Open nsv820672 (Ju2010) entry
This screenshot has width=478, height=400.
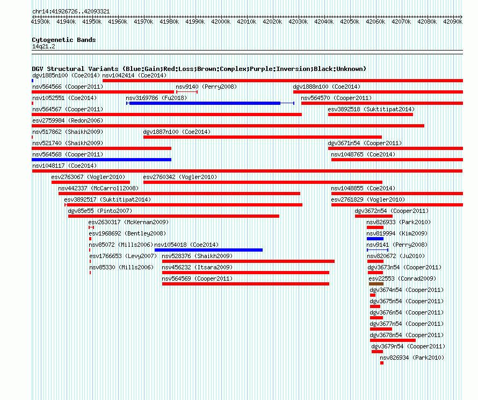(x=396, y=256)
